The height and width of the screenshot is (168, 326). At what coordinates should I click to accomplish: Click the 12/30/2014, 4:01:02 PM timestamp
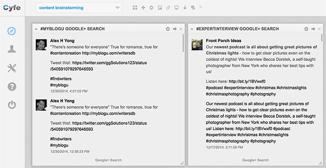[69, 91]
